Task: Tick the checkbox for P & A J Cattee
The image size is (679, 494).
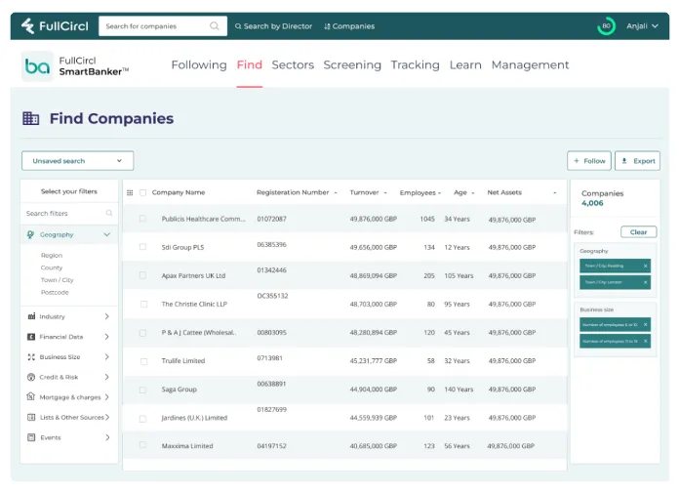Action: pos(142,333)
